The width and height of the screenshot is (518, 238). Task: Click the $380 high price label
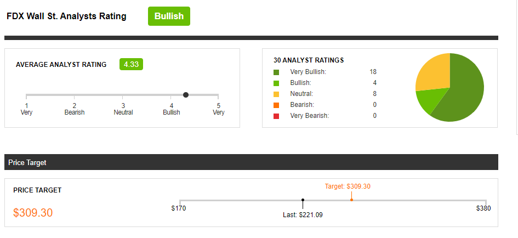[483, 208]
